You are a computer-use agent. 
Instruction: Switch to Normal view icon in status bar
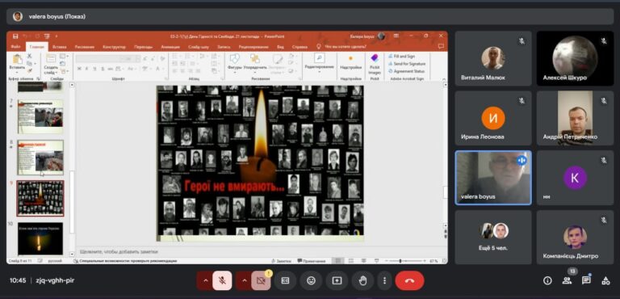pos(337,261)
